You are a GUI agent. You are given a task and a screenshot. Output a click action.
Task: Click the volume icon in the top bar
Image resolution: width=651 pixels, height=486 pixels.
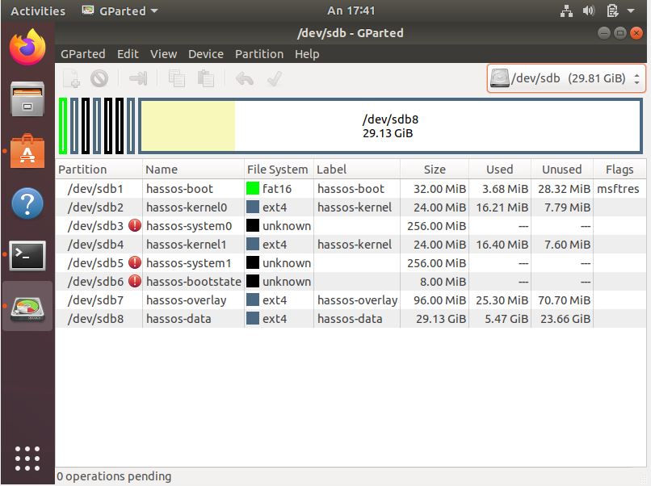[x=589, y=10]
